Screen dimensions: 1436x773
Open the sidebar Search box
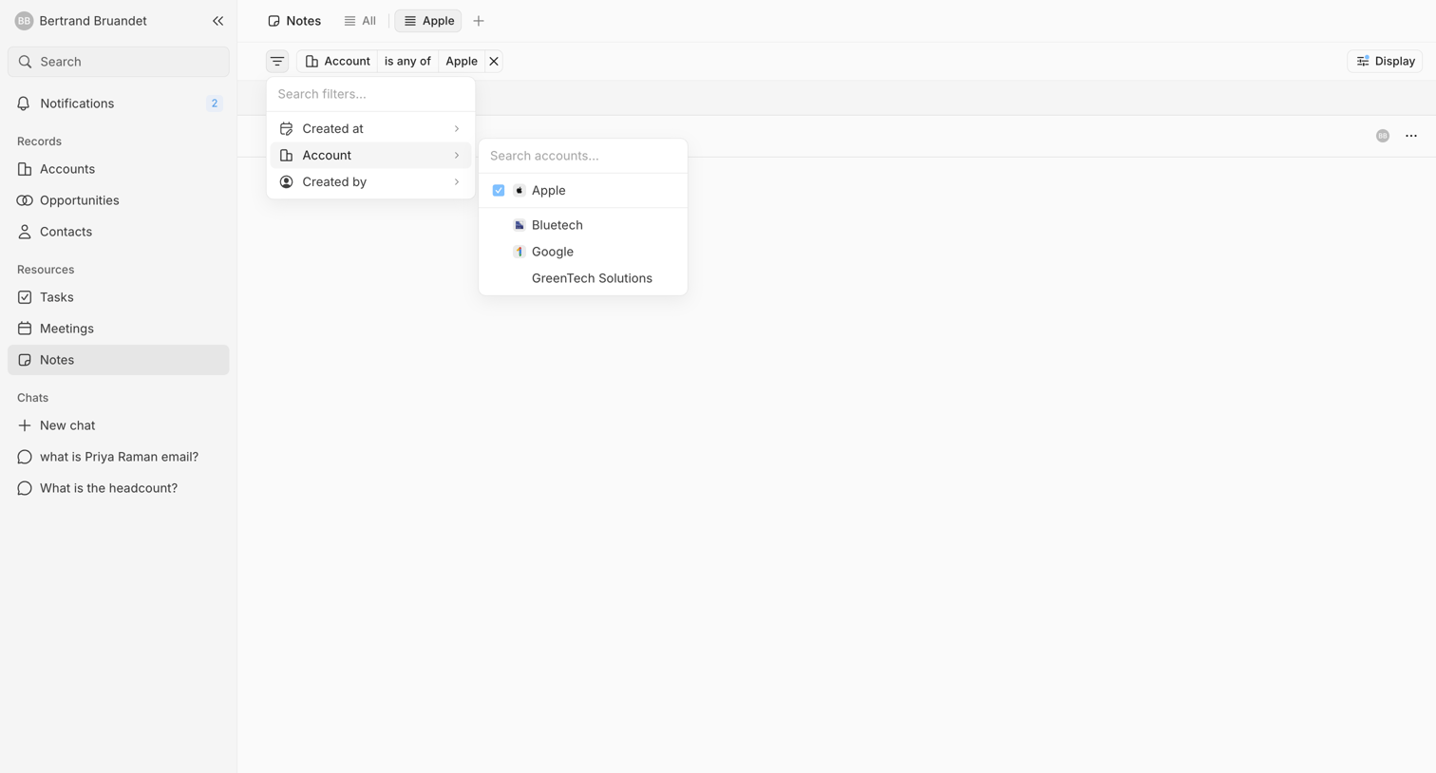click(119, 62)
